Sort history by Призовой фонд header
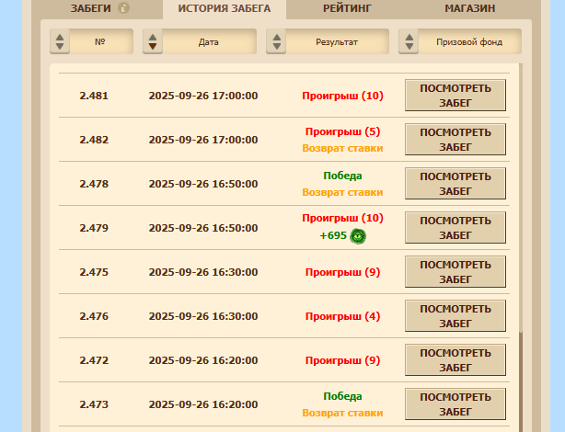Image resolution: width=565 pixels, height=432 pixels. point(469,42)
